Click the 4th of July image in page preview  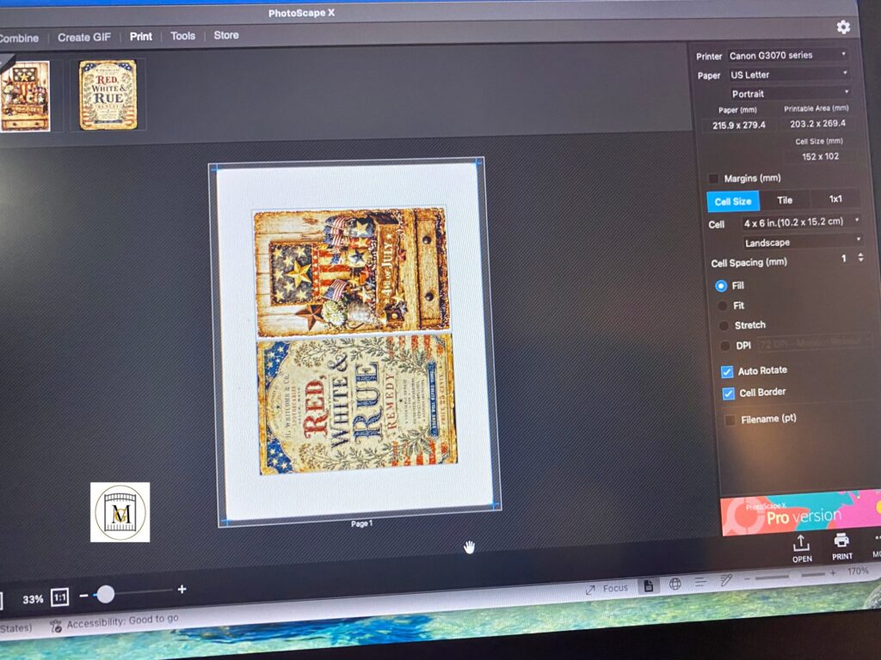pos(352,272)
